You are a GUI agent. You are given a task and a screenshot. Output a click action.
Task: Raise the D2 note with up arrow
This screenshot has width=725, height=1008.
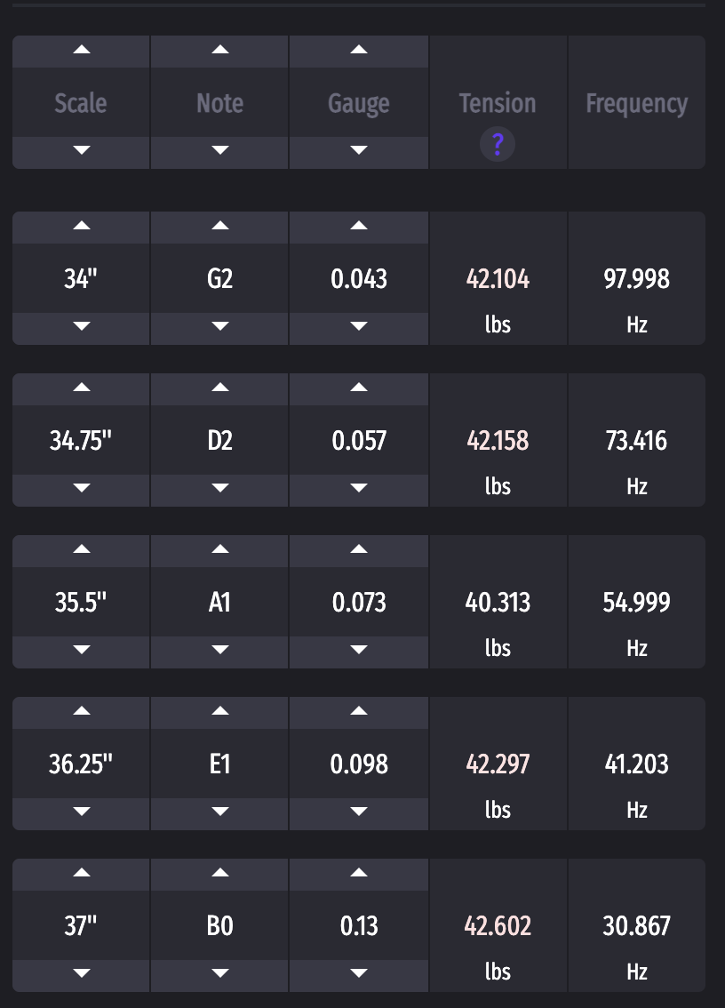pos(219,389)
